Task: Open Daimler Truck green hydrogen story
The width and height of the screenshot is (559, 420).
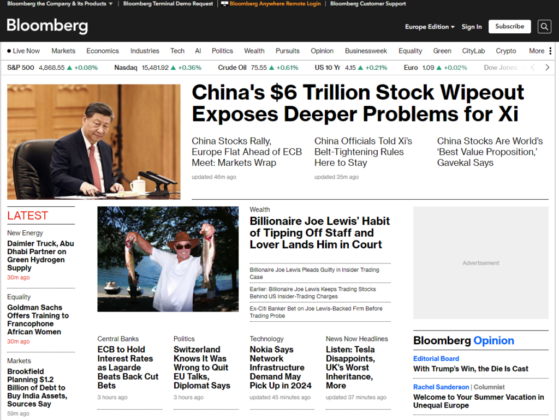Action: pos(40,256)
